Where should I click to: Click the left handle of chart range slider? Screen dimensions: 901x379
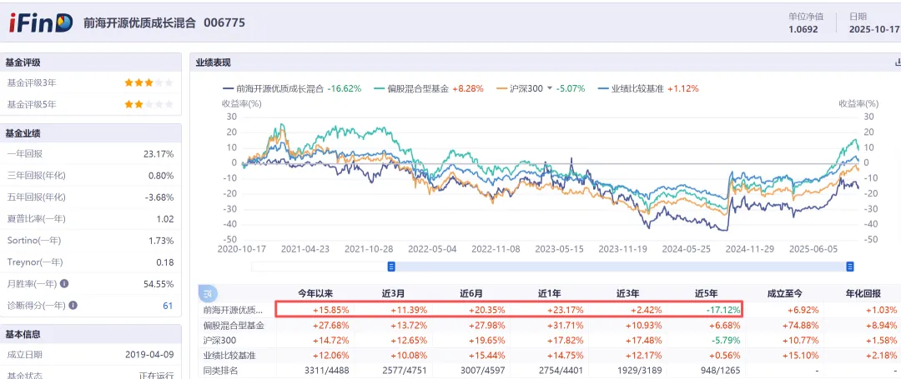[390, 267]
